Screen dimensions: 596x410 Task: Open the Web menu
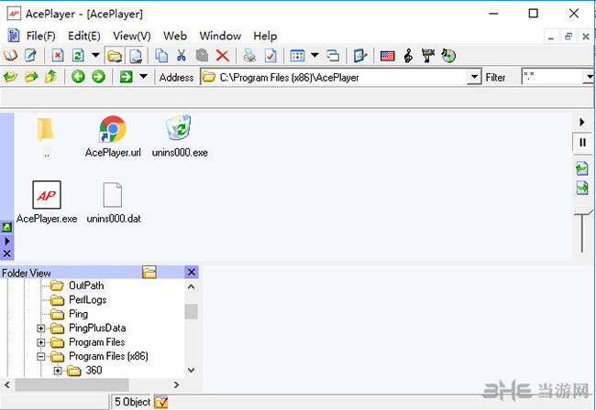coord(175,36)
